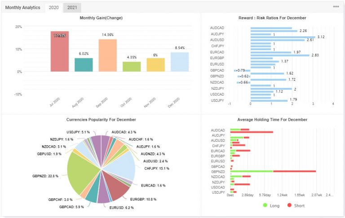Viewport: 345px width, 218px height.
Task: Click the Monthly Analytics panel title
Action: pyautogui.click(x=22, y=8)
